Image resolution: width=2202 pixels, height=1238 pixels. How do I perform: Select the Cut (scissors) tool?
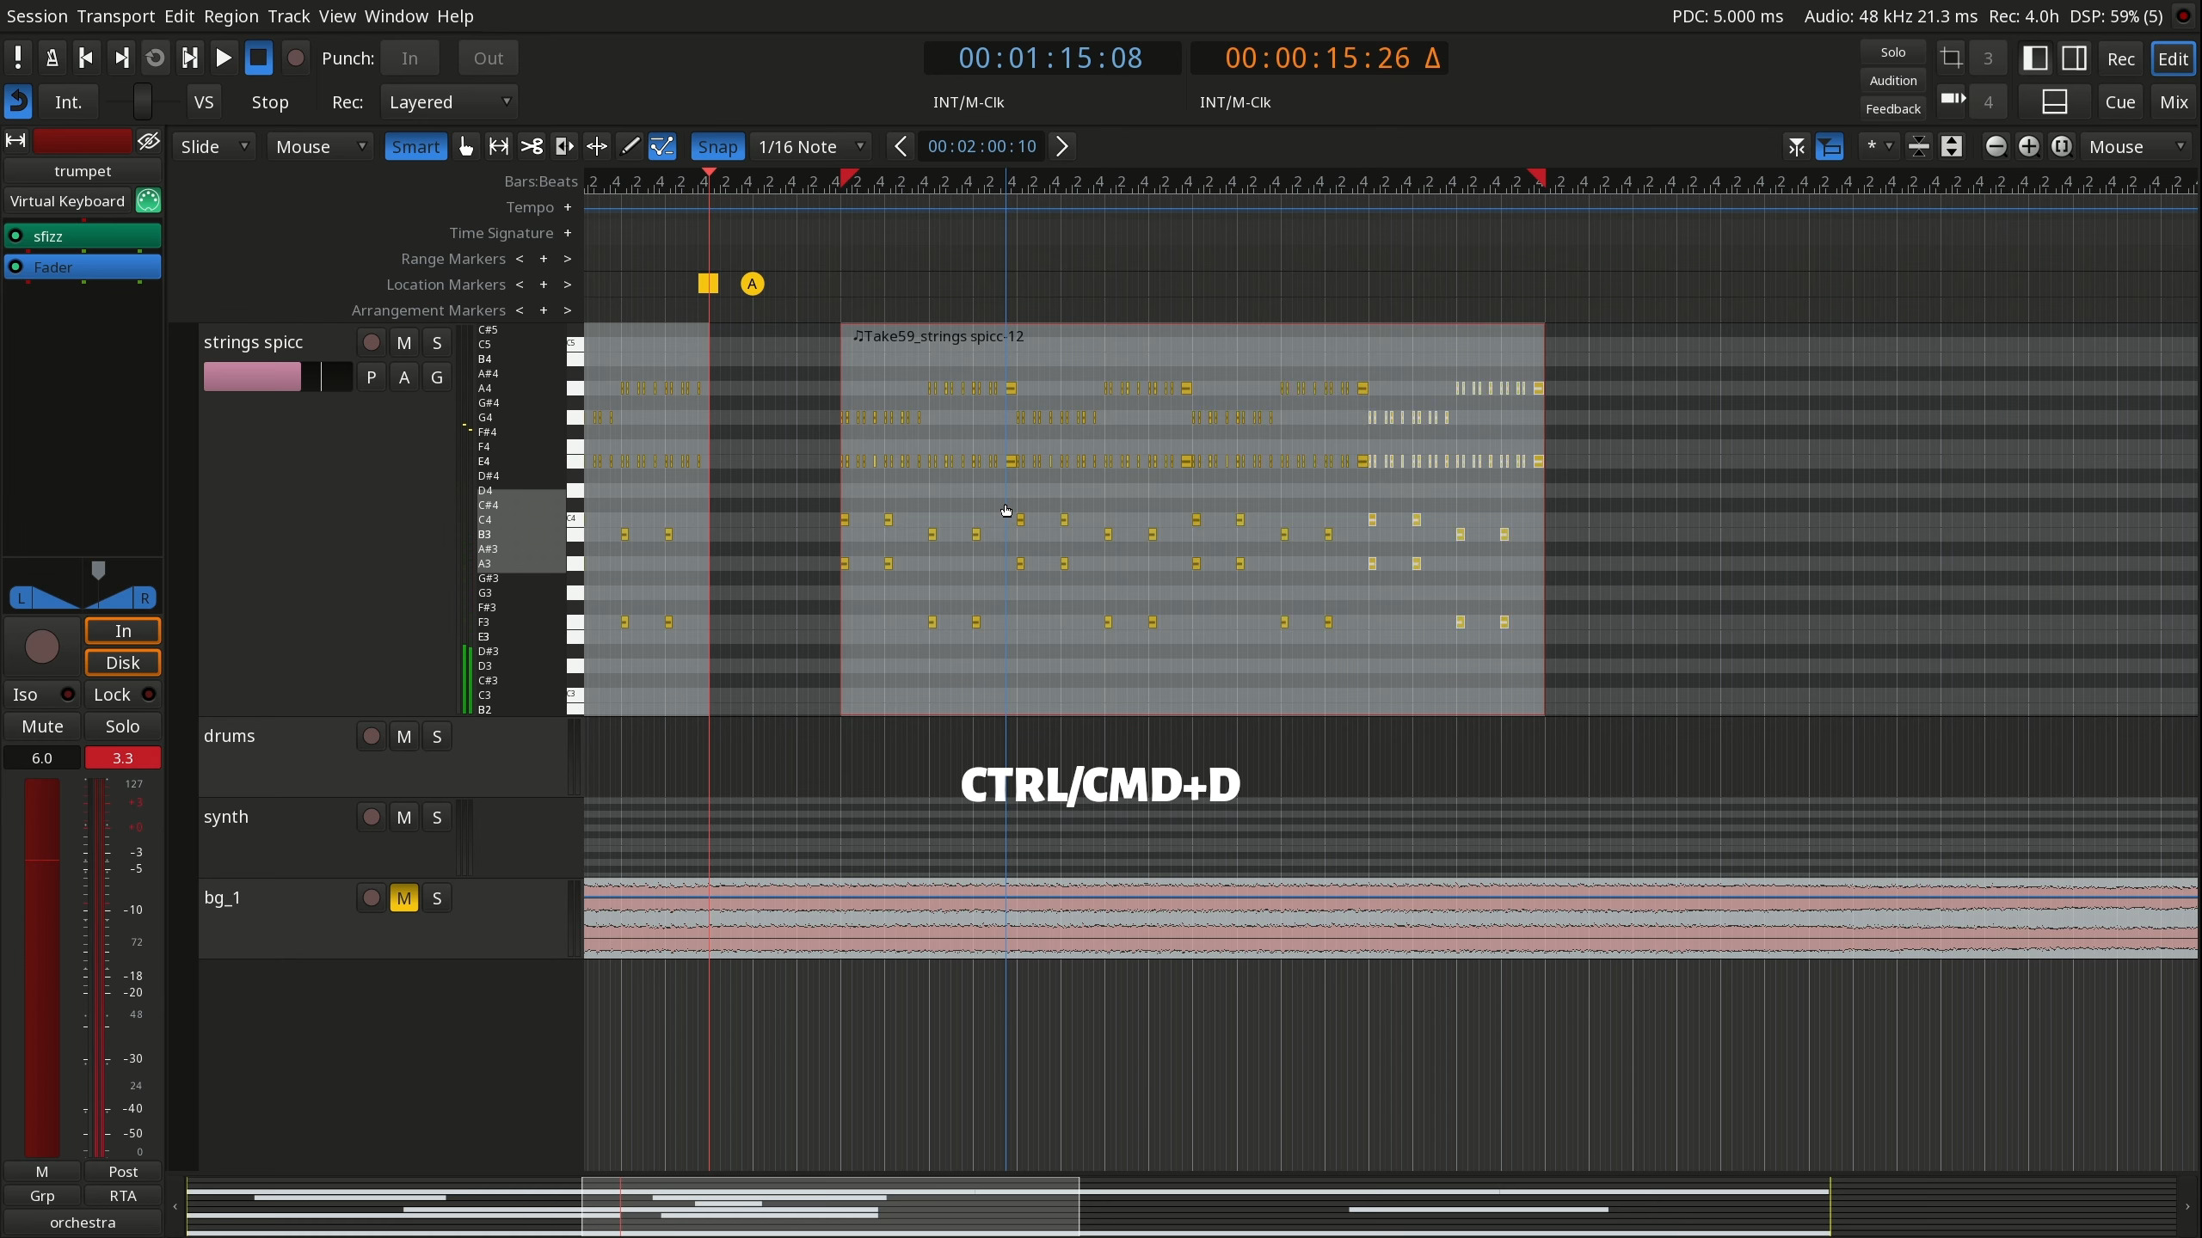[532, 146]
